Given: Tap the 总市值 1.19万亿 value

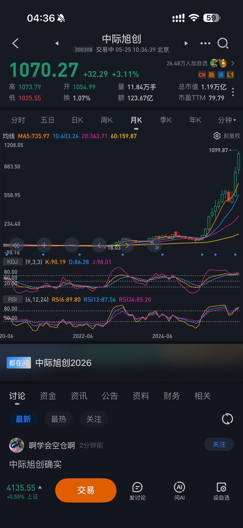Looking at the screenshot, I should coord(202,87).
